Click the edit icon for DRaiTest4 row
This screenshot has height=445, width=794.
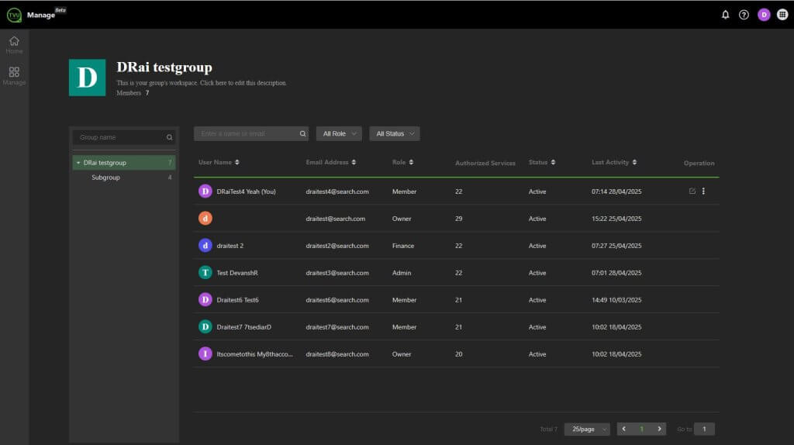tap(692, 191)
